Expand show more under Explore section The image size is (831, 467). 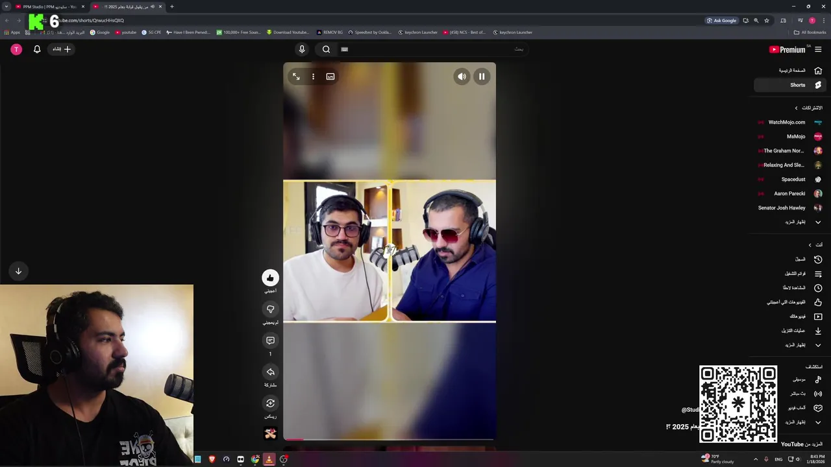(x=803, y=422)
